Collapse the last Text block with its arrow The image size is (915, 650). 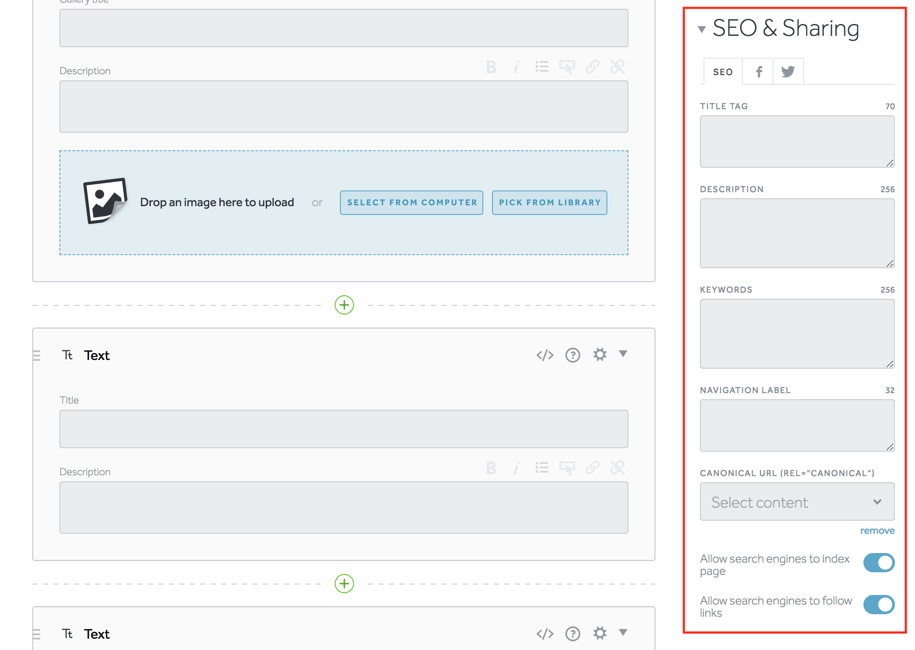point(623,632)
